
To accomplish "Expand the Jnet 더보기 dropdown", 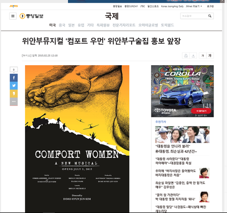I will coord(194,6).
